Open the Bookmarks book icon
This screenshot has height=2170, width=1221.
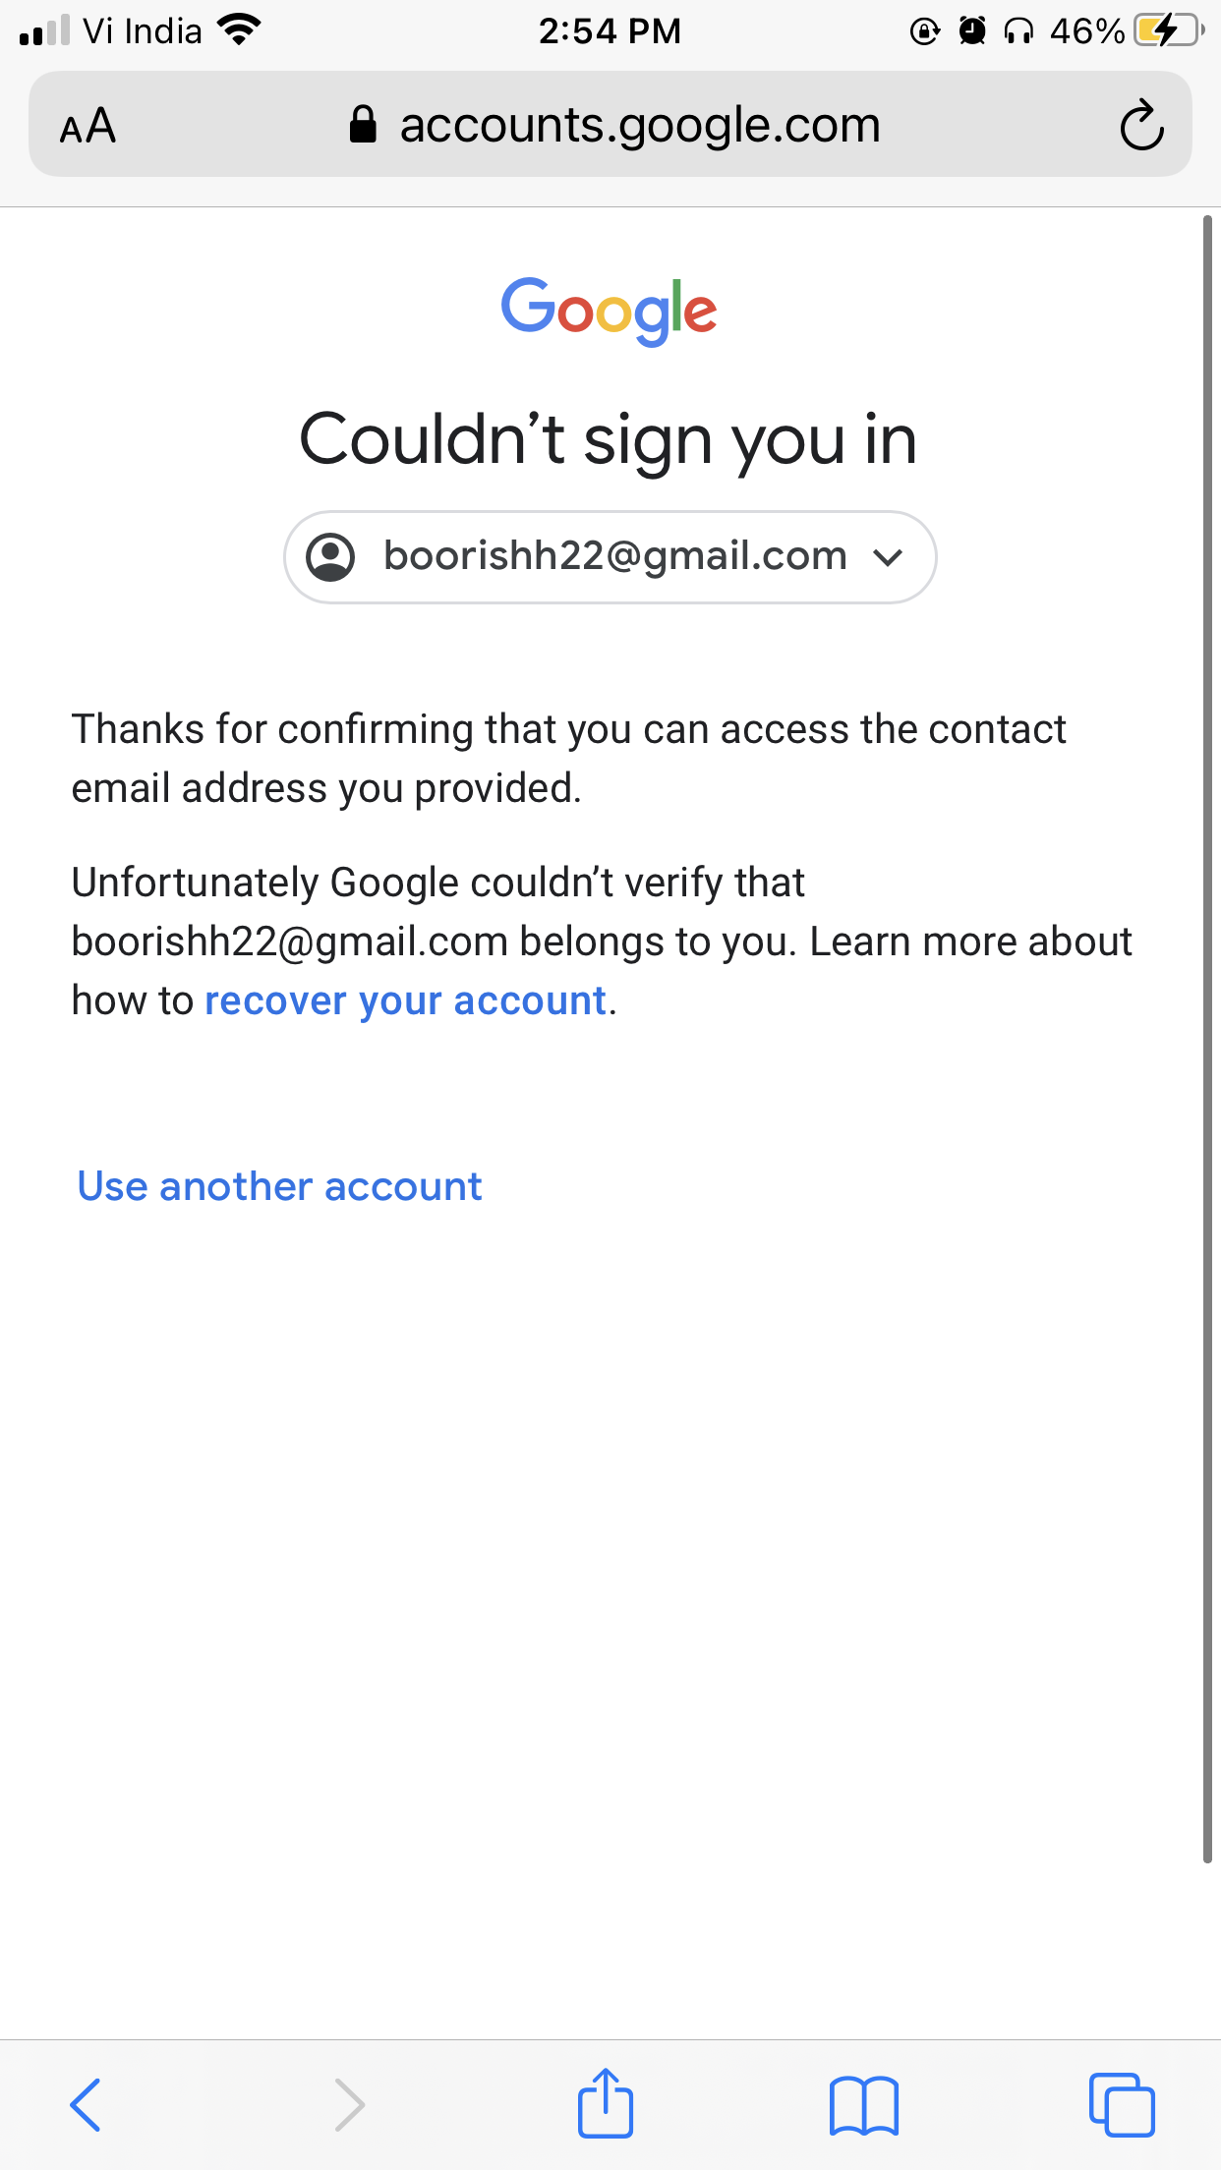[863, 2105]
